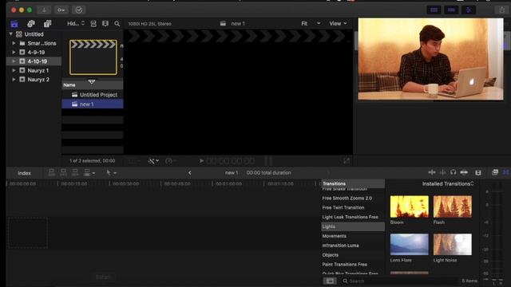Open the keyword editor key icon
Image resolution: width=511 pixels, height=287 pixels.
pos(61,10)
